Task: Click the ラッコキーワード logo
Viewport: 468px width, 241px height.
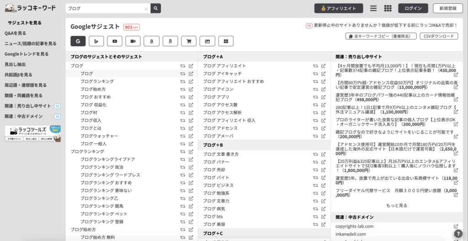Action: (x=31, y=8)
